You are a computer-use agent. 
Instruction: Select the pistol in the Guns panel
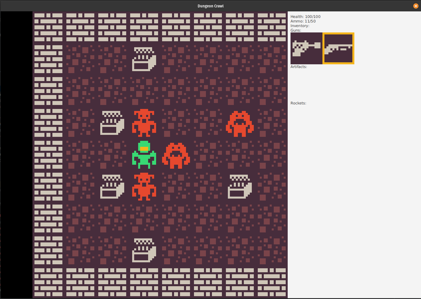(306, 48)
